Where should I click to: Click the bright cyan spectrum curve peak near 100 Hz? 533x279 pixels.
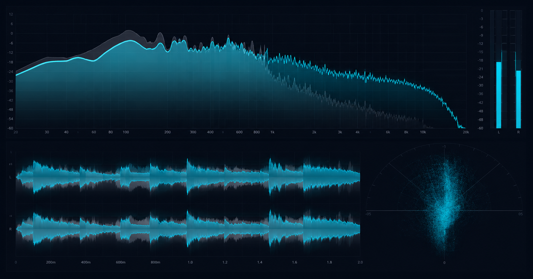click(131, 41)
